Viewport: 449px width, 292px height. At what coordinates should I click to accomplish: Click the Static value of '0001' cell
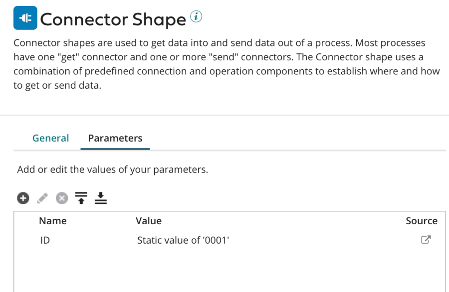pyautogui.click(x=183, y=240)
